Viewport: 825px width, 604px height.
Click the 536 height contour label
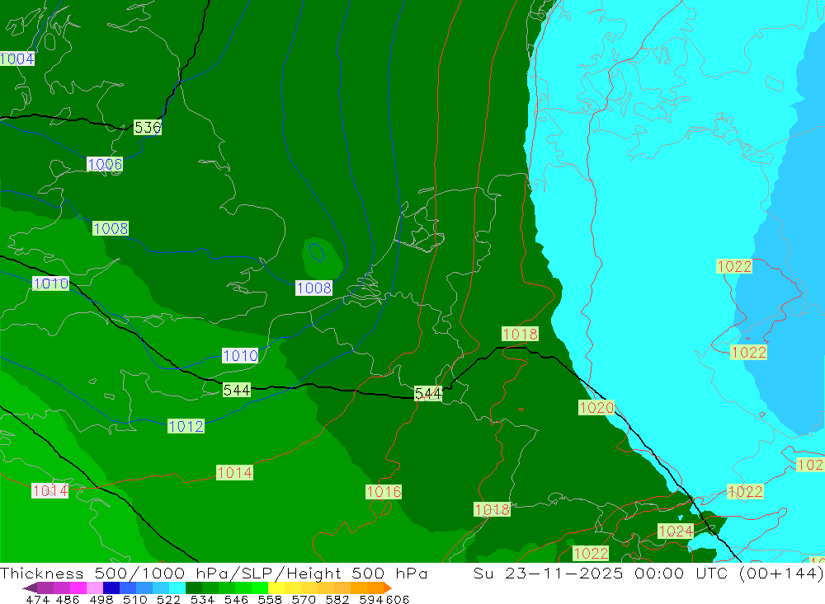click(x=148, y=127)
